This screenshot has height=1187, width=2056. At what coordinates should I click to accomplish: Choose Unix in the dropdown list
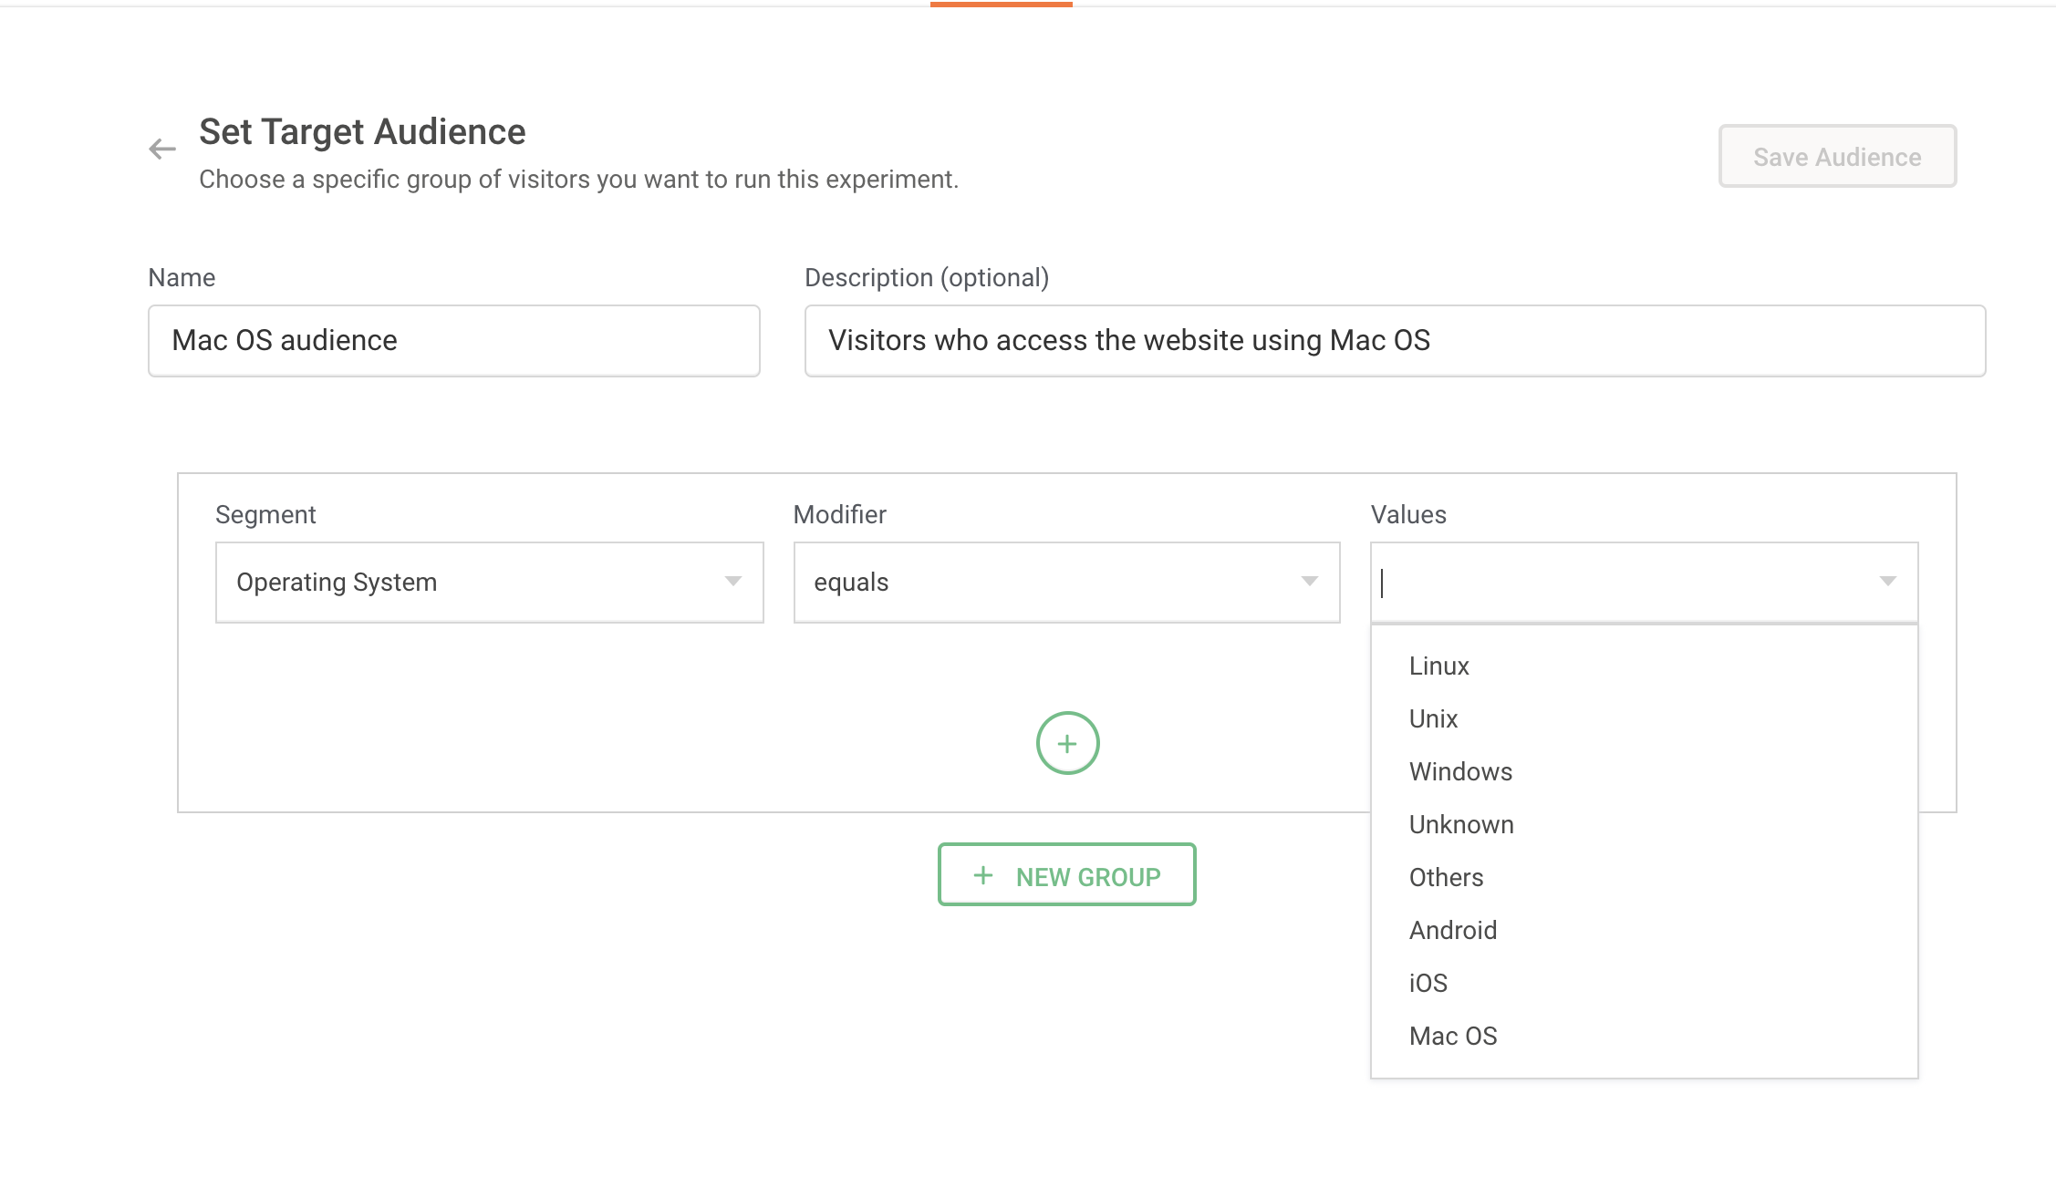coord(1433,719)
